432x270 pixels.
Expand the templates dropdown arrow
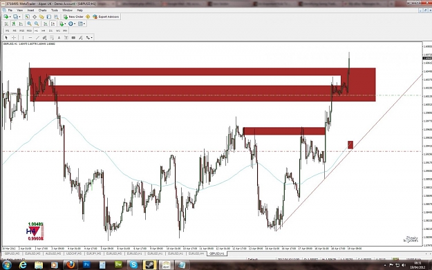[84, 24]
